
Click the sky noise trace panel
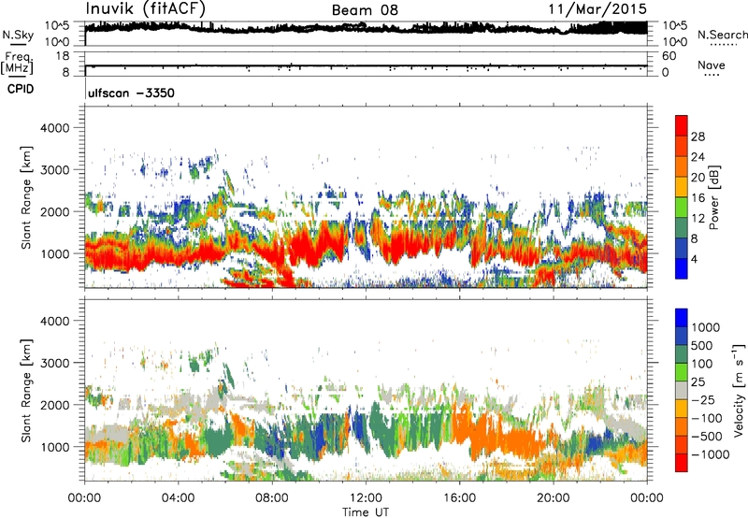[x=366, y=34]
